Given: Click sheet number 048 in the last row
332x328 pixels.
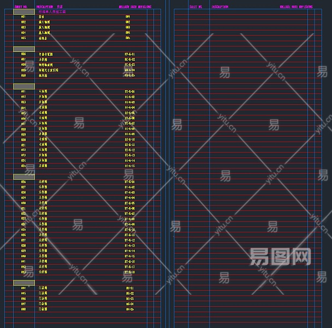Looking at the screenshot, I should tap(23, 309).
